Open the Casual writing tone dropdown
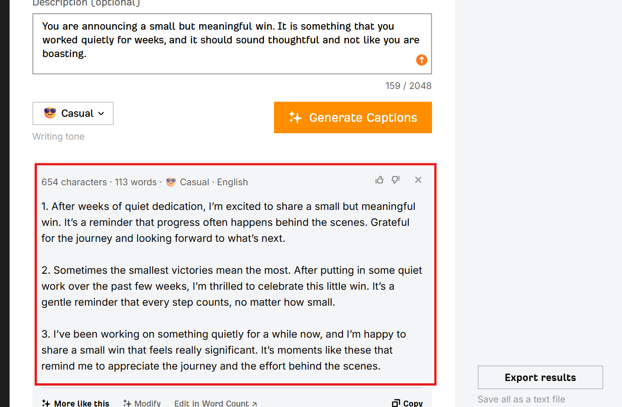Screen dimensions: 622x407 coord(73,113)
